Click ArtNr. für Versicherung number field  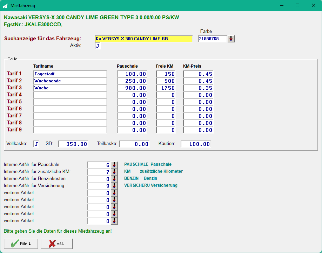pyautogui.click(x=99, y=186)
